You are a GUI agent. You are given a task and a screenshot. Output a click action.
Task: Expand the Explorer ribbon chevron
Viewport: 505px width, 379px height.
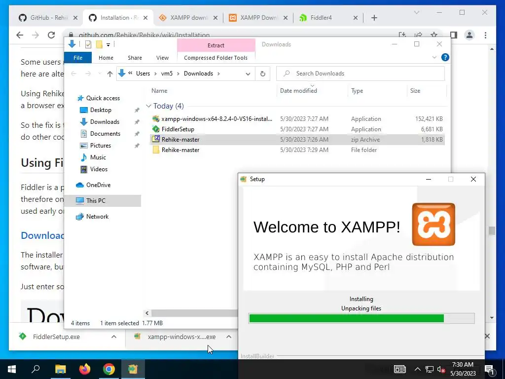[x=434, y=57]
